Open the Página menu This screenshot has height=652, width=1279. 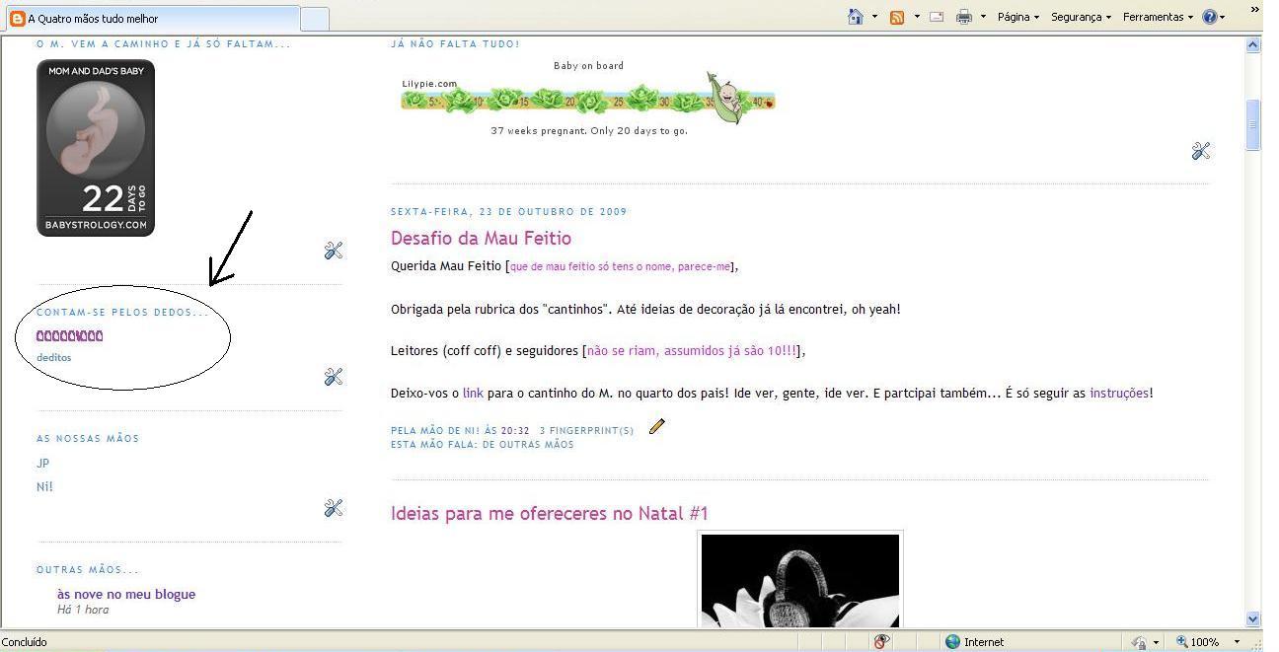tap(1017, 17)
